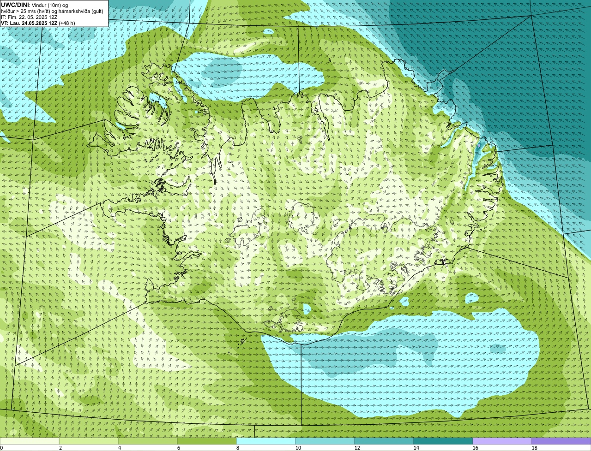Click the legend scale label "10"
Viewport: 591px width, 451px height.
(298, 448)
